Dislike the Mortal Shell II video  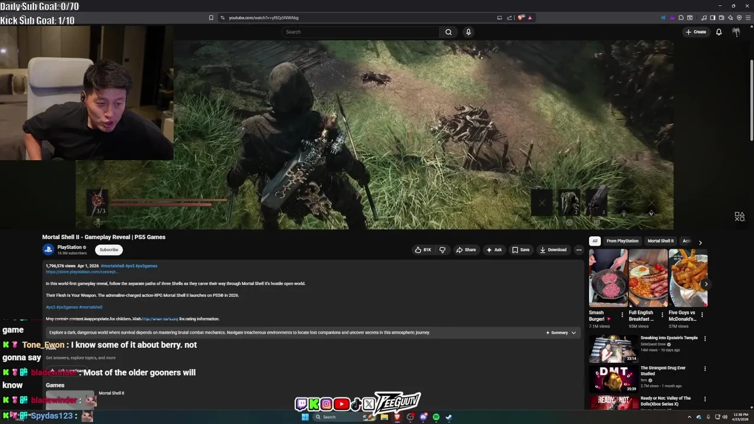(442, 250)
